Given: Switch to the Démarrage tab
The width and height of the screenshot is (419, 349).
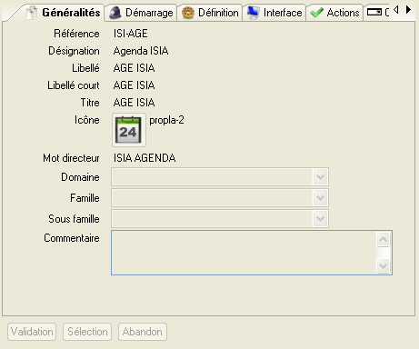Looking at the screenshot, I should [141, 13].
